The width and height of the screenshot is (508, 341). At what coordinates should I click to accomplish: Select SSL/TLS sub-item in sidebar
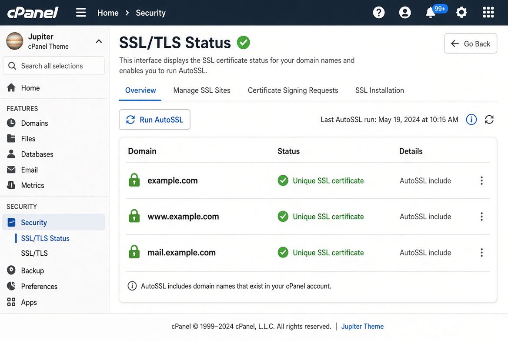point(34,253)
